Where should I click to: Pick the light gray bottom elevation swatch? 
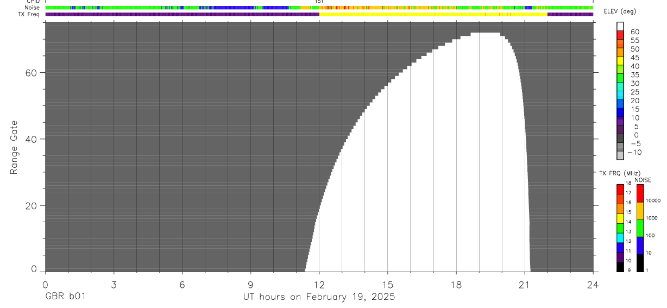pyautogui.click(x=620, y=156)
